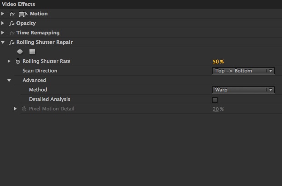Click the Pixel Motion Detail stopwatch icon
Viewport: 282px width, 186px height.
click(24, 109)
